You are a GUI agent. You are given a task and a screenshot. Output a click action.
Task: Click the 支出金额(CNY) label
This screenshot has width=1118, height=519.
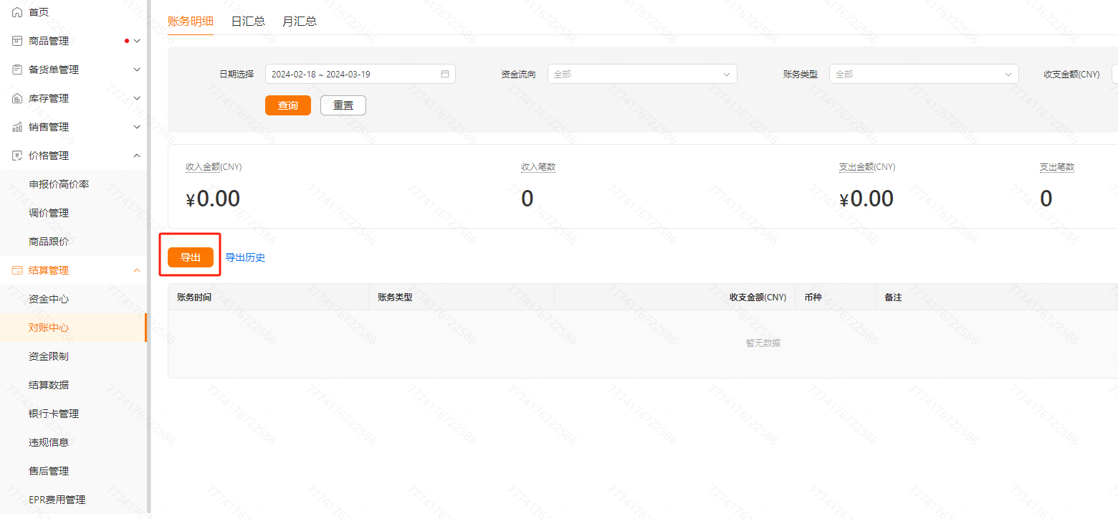(x=867, y=167)
